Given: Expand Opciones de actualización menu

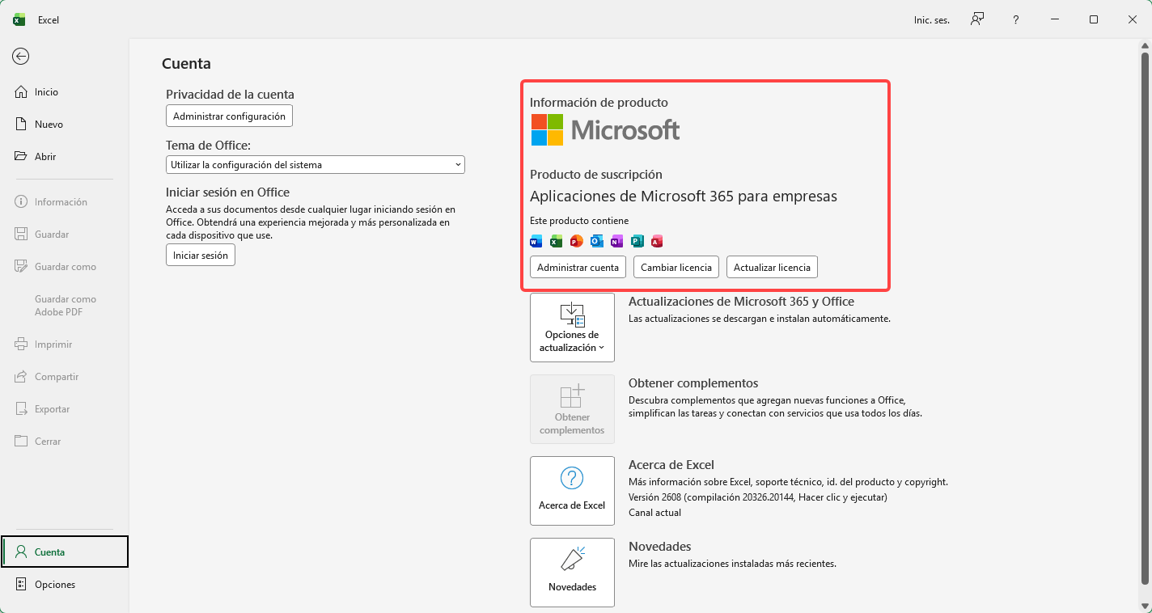Looking at the screenshot, I should [572, 328].
